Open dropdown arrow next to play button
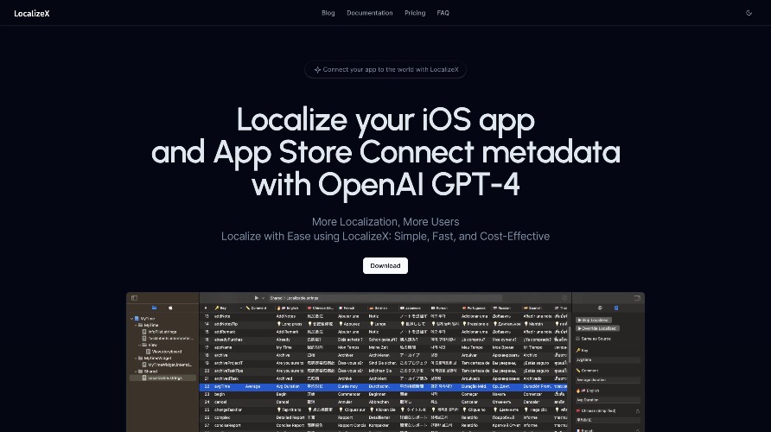The height and width of the screenshot is (432, 771). 263,298
